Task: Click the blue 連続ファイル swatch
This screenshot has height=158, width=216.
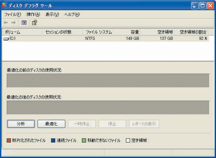Action: [53, 140]
